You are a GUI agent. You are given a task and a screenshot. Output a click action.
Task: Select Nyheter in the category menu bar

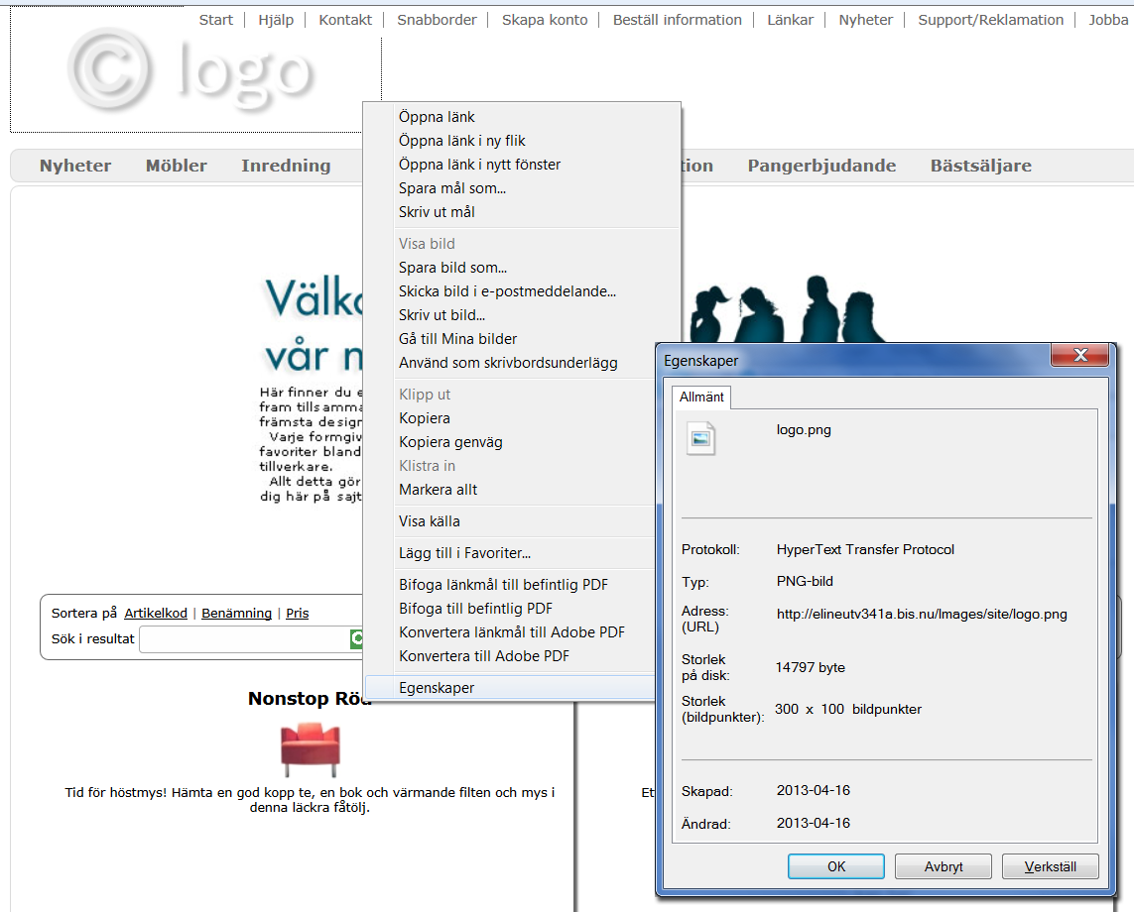point(75,166)
